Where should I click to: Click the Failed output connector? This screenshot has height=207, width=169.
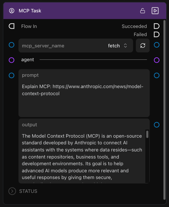[157, 34]
